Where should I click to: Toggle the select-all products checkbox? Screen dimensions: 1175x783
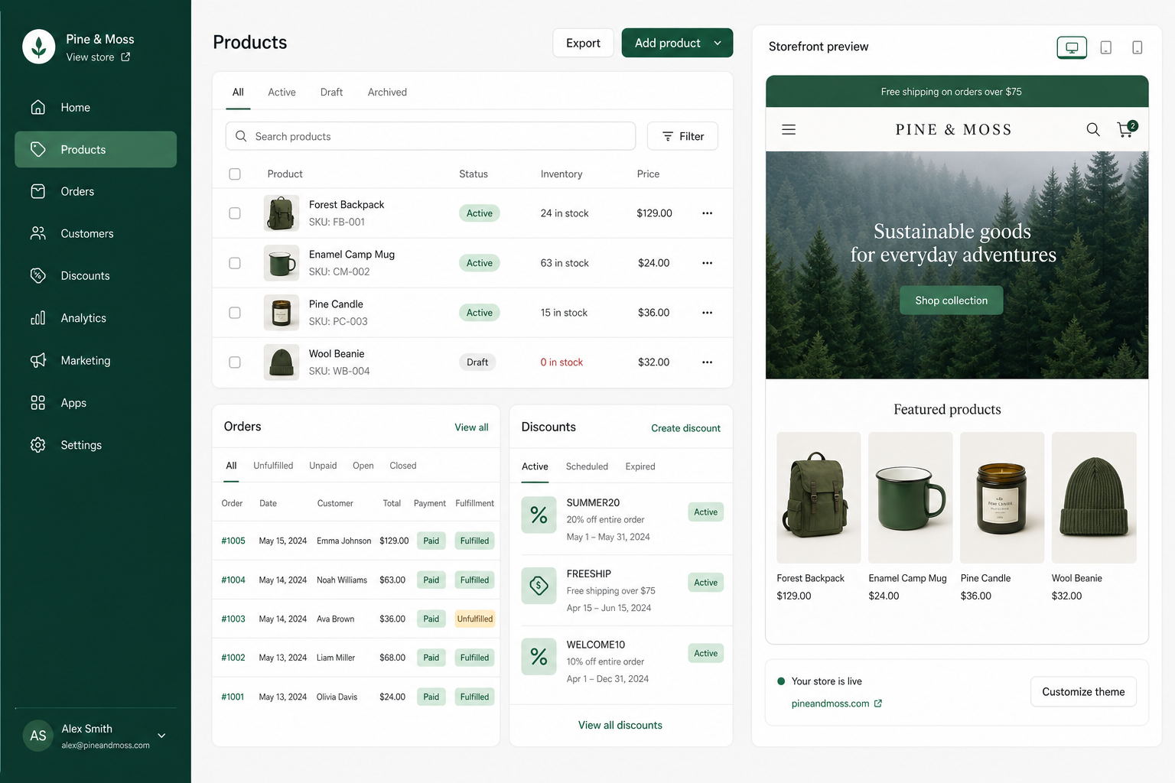click(x=235, y=174)
